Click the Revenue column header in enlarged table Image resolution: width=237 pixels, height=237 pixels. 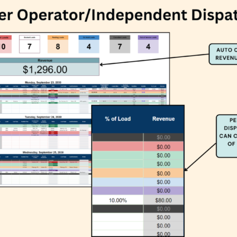click(164, 119)
